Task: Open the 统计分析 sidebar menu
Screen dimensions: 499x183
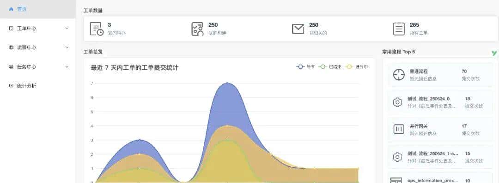Action: (37, 86)
